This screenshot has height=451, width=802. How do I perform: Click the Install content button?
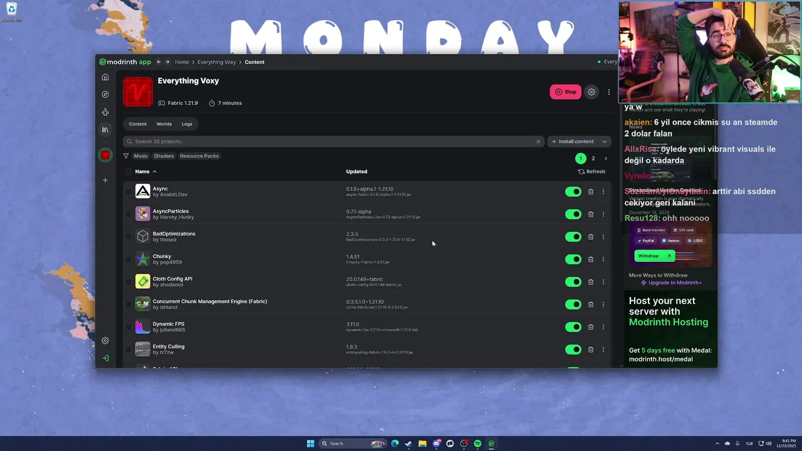(x=573, y=142)
